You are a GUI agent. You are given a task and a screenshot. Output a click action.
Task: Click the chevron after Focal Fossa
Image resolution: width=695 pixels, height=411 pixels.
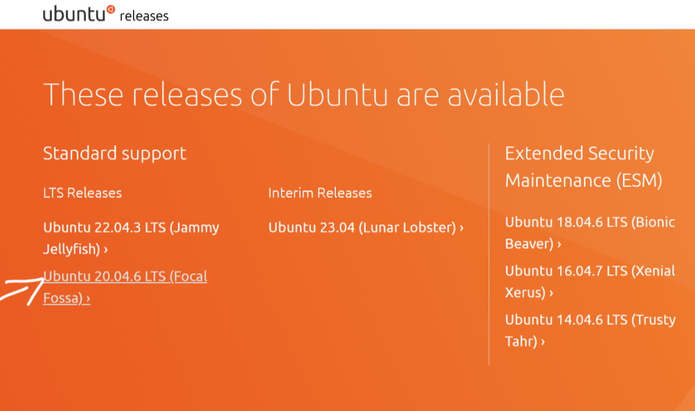[x=88, y=299]
